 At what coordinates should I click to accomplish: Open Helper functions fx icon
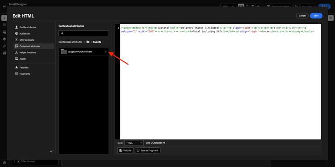(x=17, y=52)
